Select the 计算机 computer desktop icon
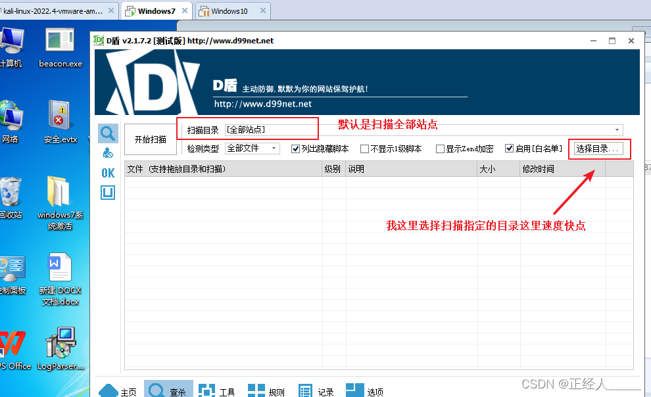Viewport: 651px width, 397px height. click(11, 48)
